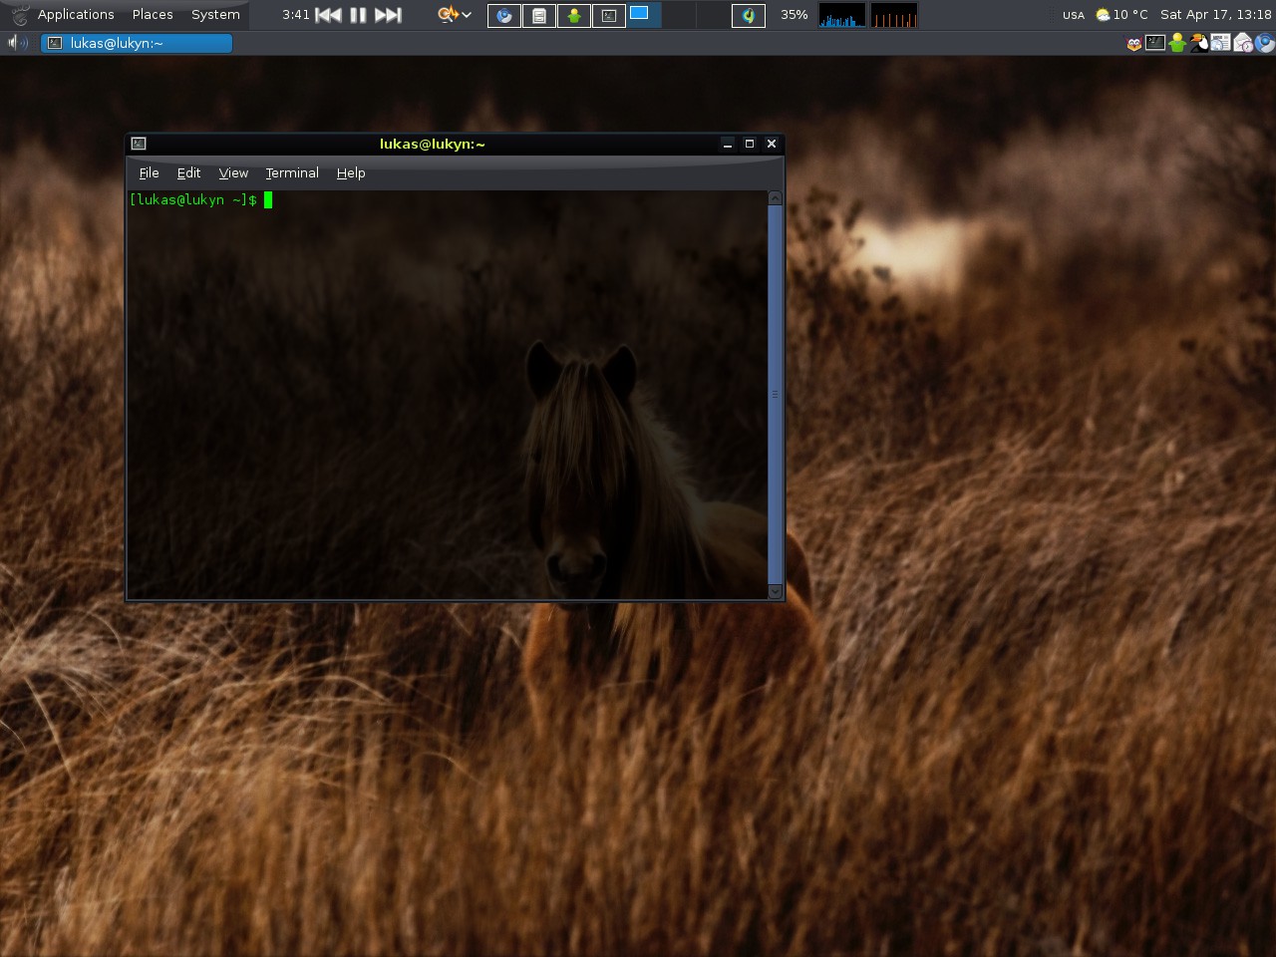Open the terminal's Help menu
1276x957 pixels.
click(x=351, y=172)
